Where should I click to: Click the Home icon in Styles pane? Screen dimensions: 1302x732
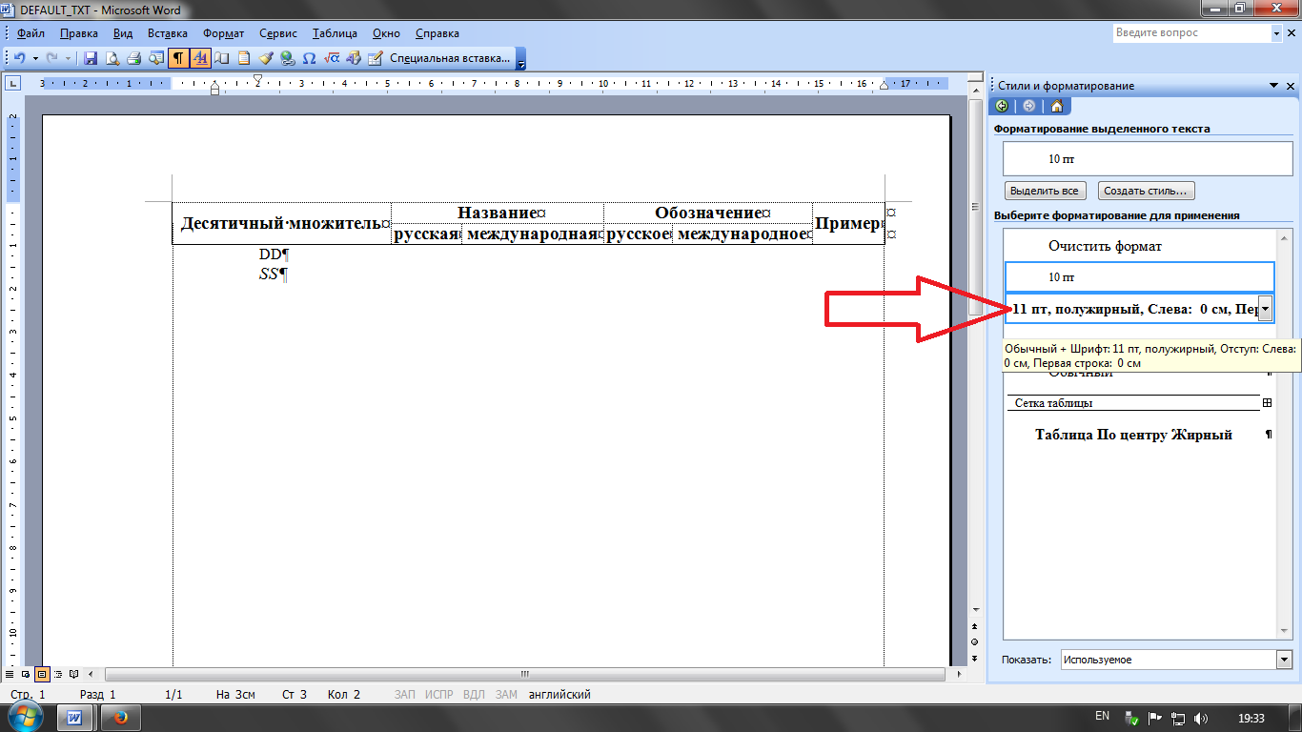(1056, 106)
